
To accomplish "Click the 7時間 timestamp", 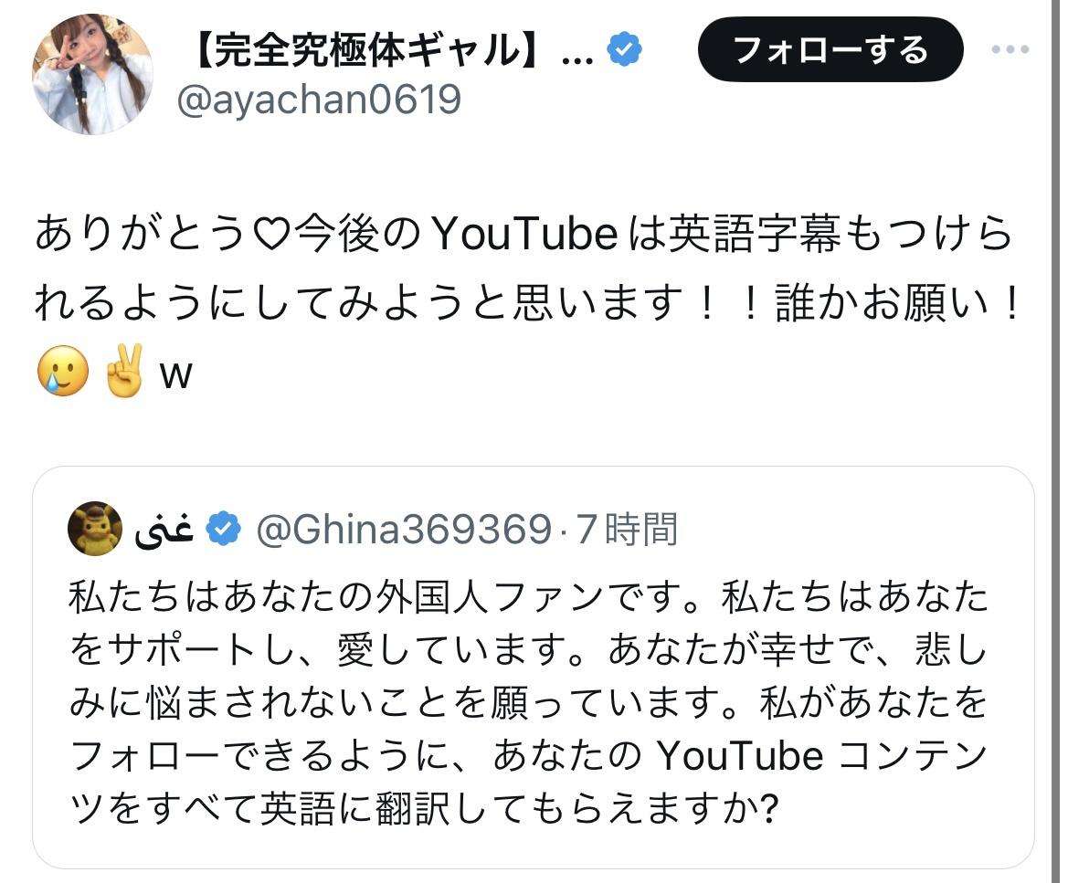I will click(x=626, y=530).
